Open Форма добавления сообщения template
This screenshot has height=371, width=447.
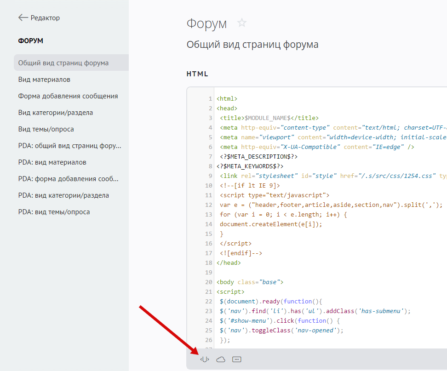pos(68,96)
